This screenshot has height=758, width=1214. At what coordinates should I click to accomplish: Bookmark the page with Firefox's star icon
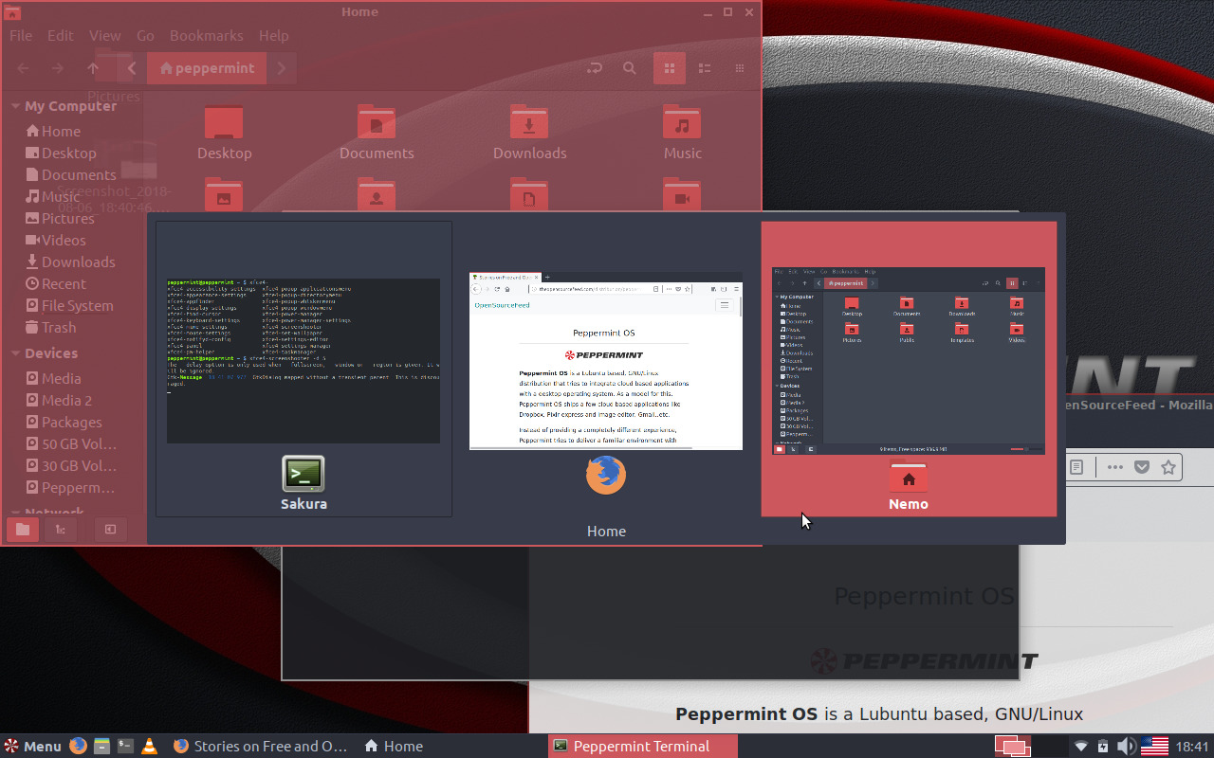pos(1168,467)
